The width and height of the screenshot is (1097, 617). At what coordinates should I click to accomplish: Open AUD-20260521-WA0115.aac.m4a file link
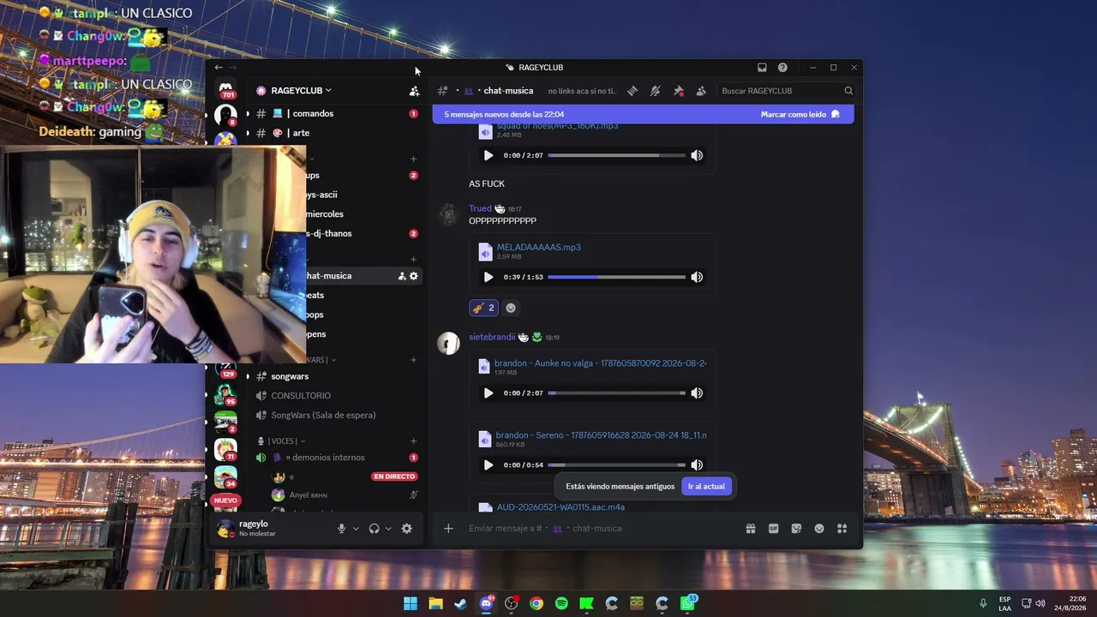coord(560,507)
